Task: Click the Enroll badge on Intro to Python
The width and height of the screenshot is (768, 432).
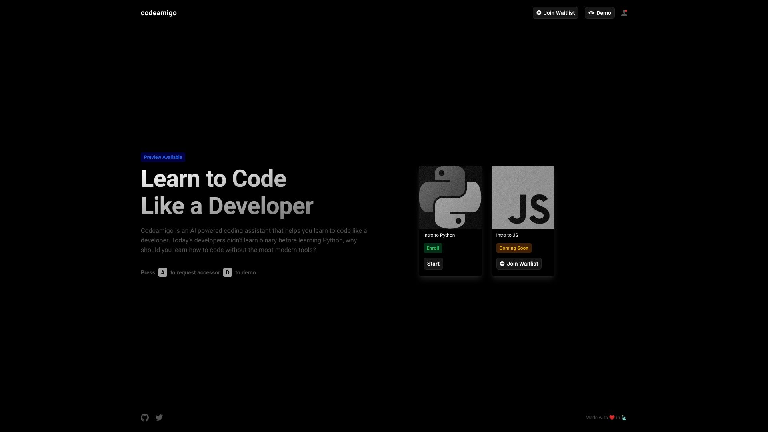Action: click(433, 248)
